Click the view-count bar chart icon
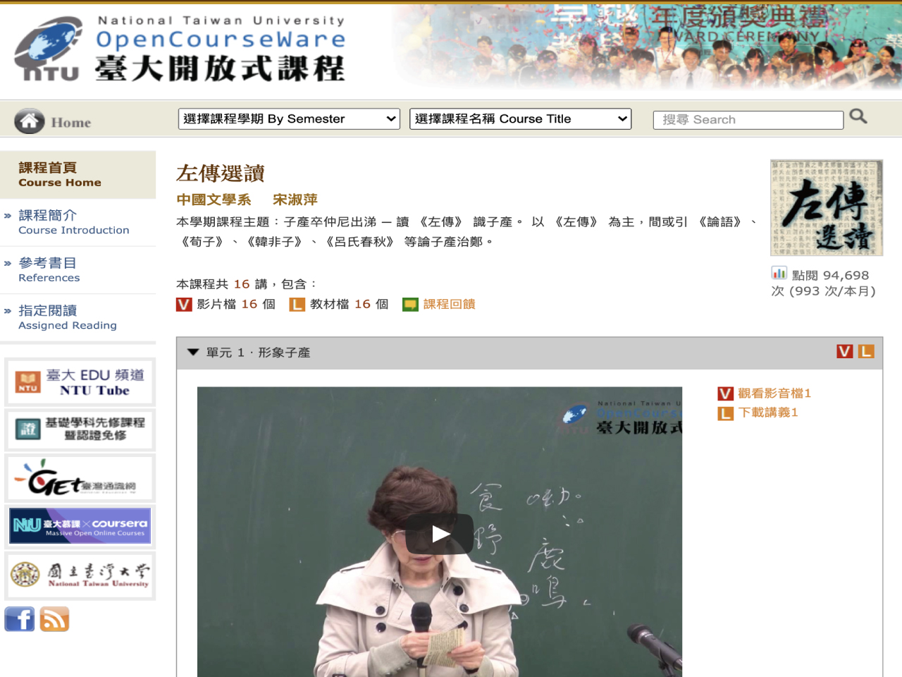The image size is (902, 677). 779,273
